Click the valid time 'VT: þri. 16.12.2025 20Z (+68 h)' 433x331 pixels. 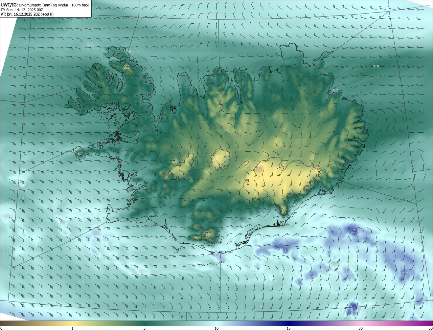[x=27, y=14]
